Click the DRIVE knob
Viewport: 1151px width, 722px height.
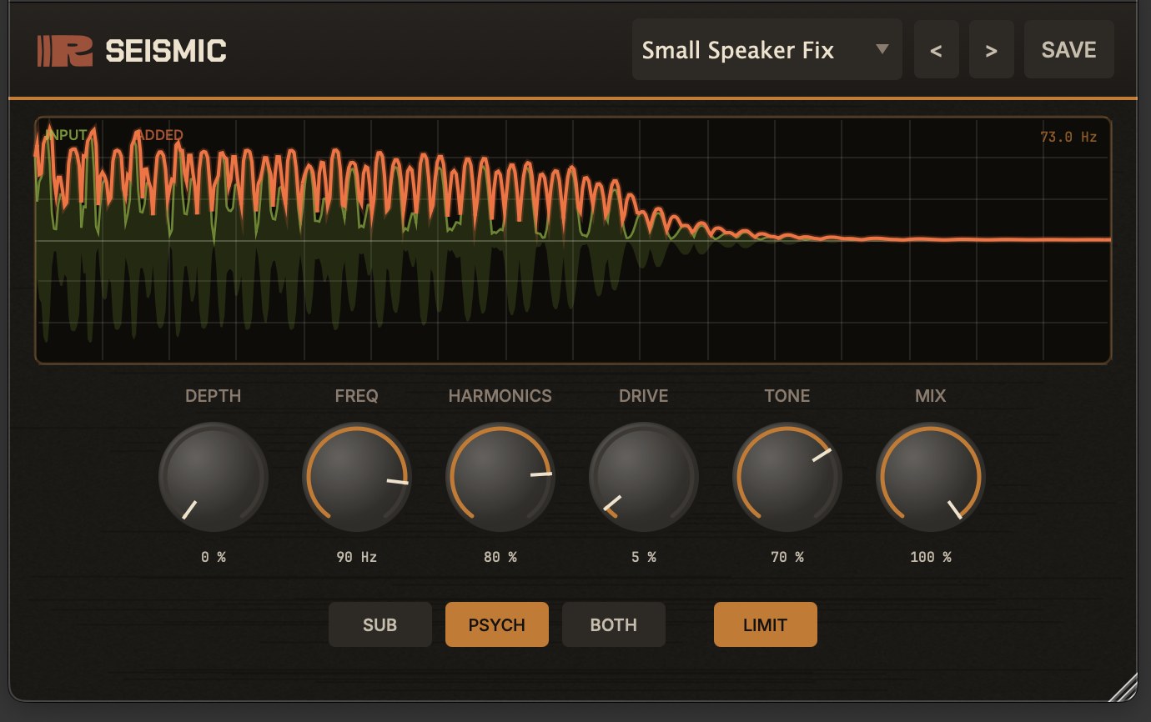pyautogui.click(x=644, y=478)
